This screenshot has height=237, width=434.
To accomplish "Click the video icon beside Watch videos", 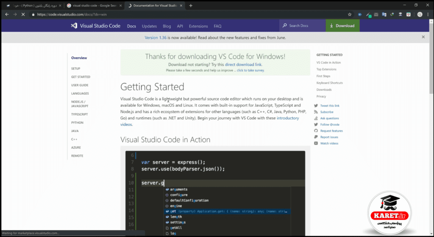I will click(x=316, y=143).
